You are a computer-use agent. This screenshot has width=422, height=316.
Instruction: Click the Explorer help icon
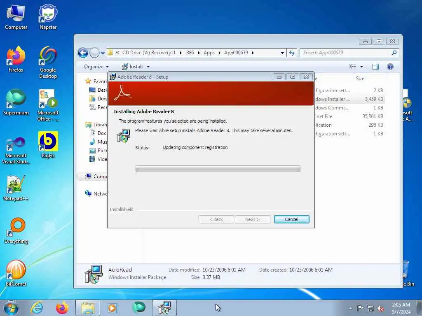pos(390,67)
